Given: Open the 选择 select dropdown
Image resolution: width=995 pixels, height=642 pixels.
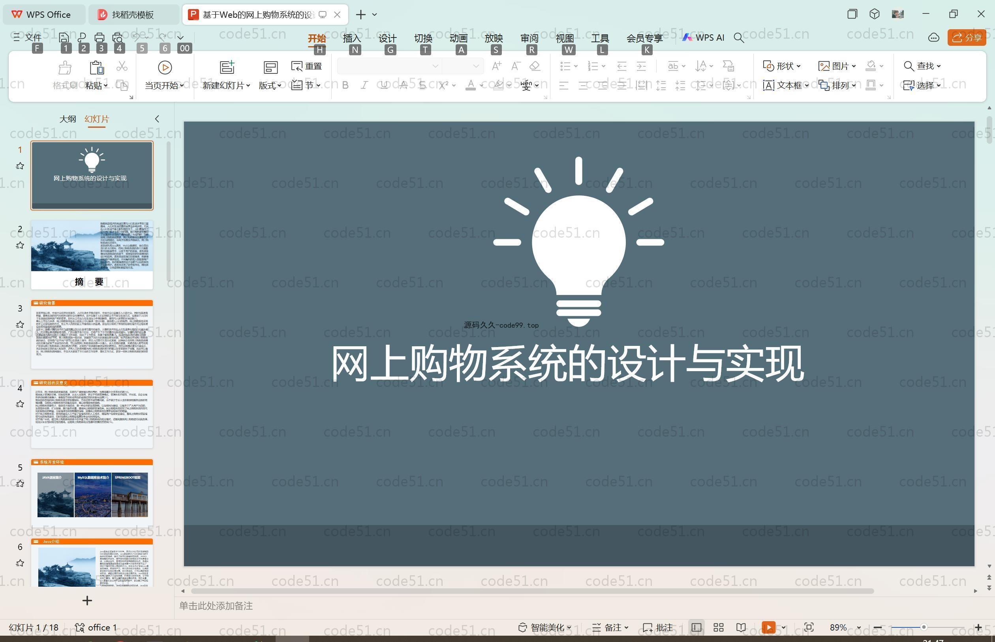Looking at the screenshot, I should coord(922,85).
